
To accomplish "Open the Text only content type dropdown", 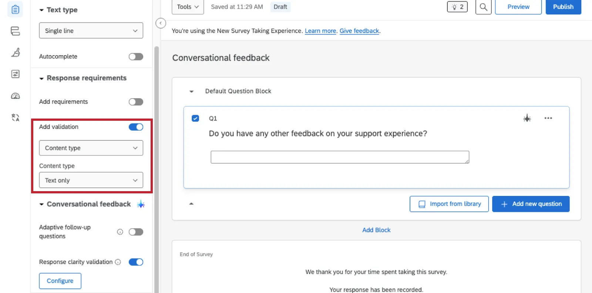I will coord(91,180).
